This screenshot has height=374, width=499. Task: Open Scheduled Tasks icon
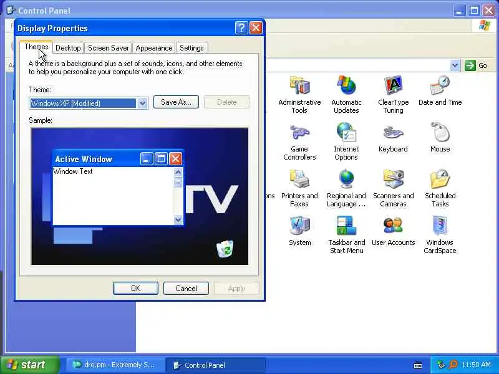click(440, 179)
